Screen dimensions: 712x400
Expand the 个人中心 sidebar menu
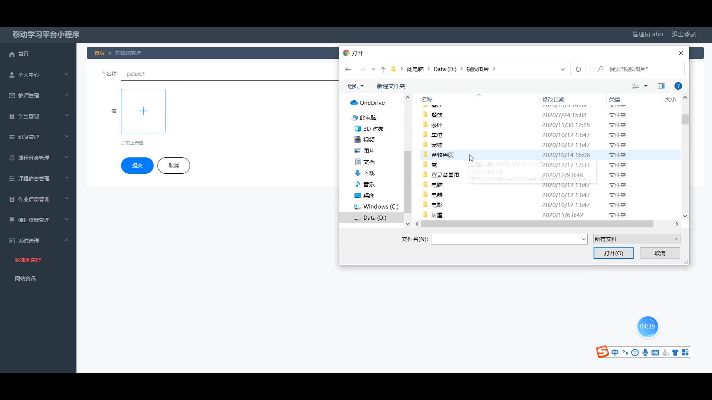pyautogui.click(x=38, y=75)
